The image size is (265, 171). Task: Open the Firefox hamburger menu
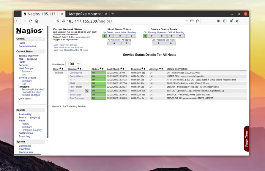tap(245, 21)
